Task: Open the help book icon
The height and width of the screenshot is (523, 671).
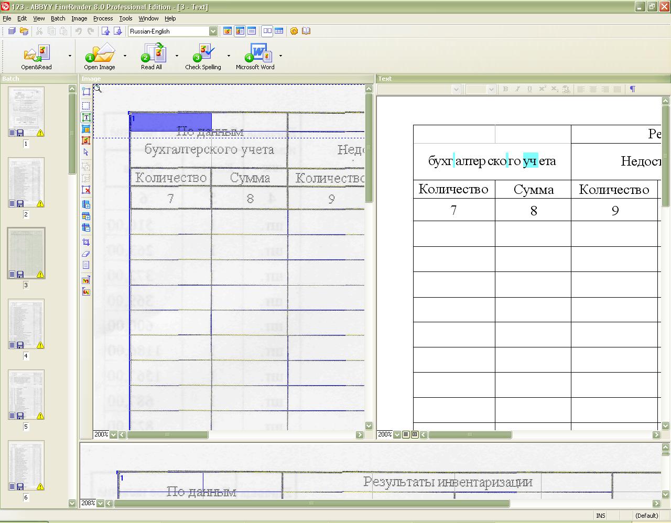Action: point(307,31)
